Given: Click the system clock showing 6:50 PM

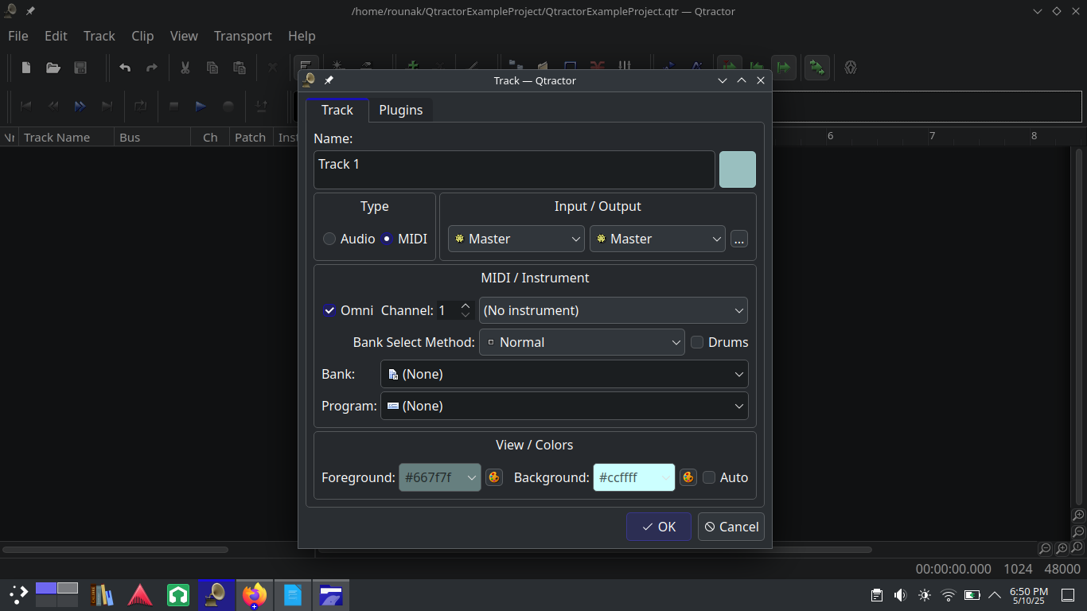Looking at the screenshot, I should [x=1028, y=596].
